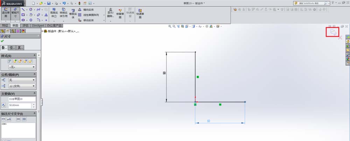Image resolution: width=350 pixels, height=141 pixels.
Task: Click the vertical 50 dimension in sketch
Action: coord(164,73)
